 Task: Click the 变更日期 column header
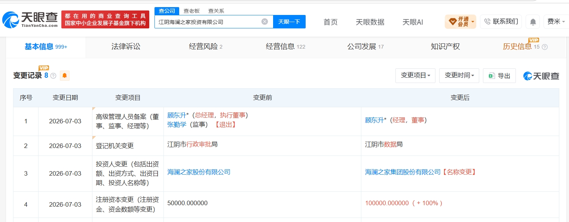(x=65, y=98)
